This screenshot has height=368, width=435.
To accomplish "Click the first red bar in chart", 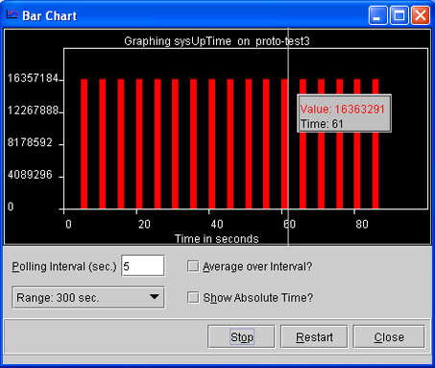I will [84, 144].
